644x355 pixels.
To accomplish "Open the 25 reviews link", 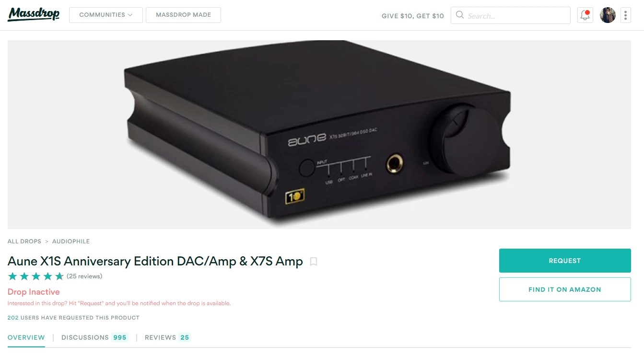I will point(84,276).
